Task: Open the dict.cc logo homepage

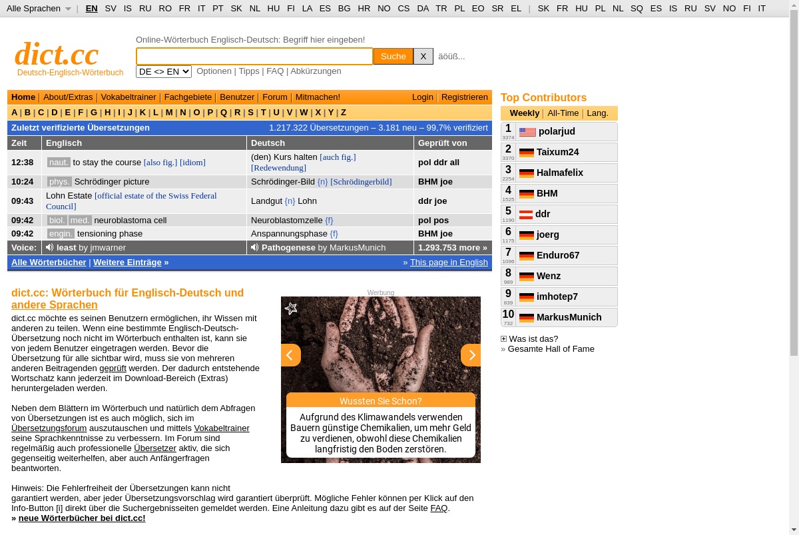Action: click(x=57, y=54)
